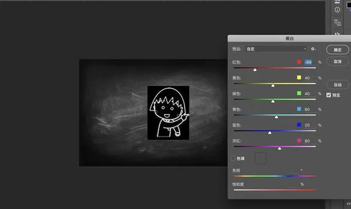Image resolution: width=351 pixels, height=209 pixels.
Task: Open the preset options gear menu
Action: click(313, 49)
